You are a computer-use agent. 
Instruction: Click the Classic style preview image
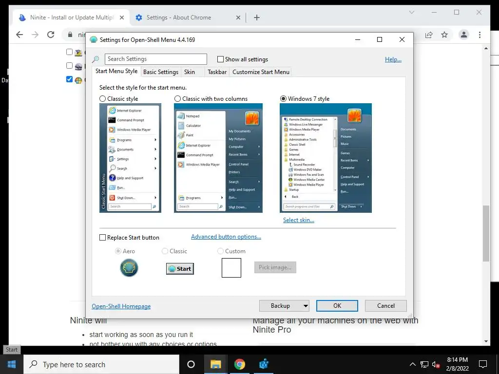[x=130, y=158]
